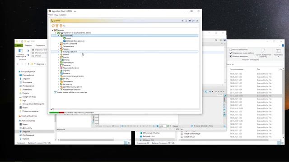Click the Конфигурация рабочего пространства icon
The image size is (289, 162).
point(55,92)
